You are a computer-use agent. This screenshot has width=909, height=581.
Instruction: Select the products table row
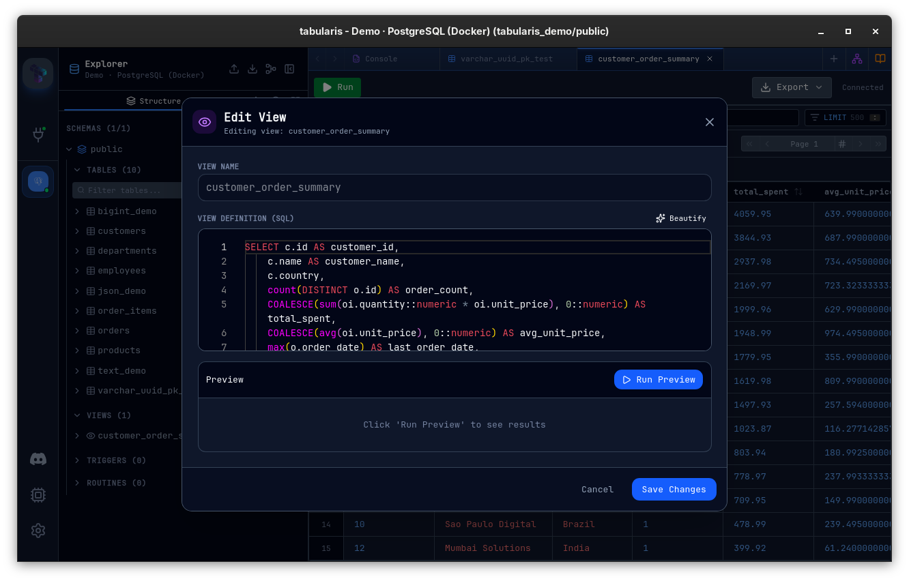(119, 351)
